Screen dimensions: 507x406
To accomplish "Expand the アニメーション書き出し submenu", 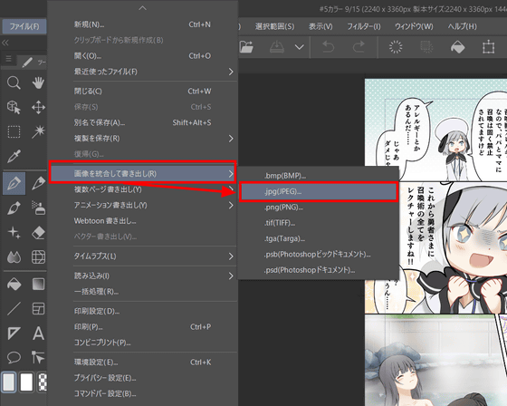I will 231,206.
